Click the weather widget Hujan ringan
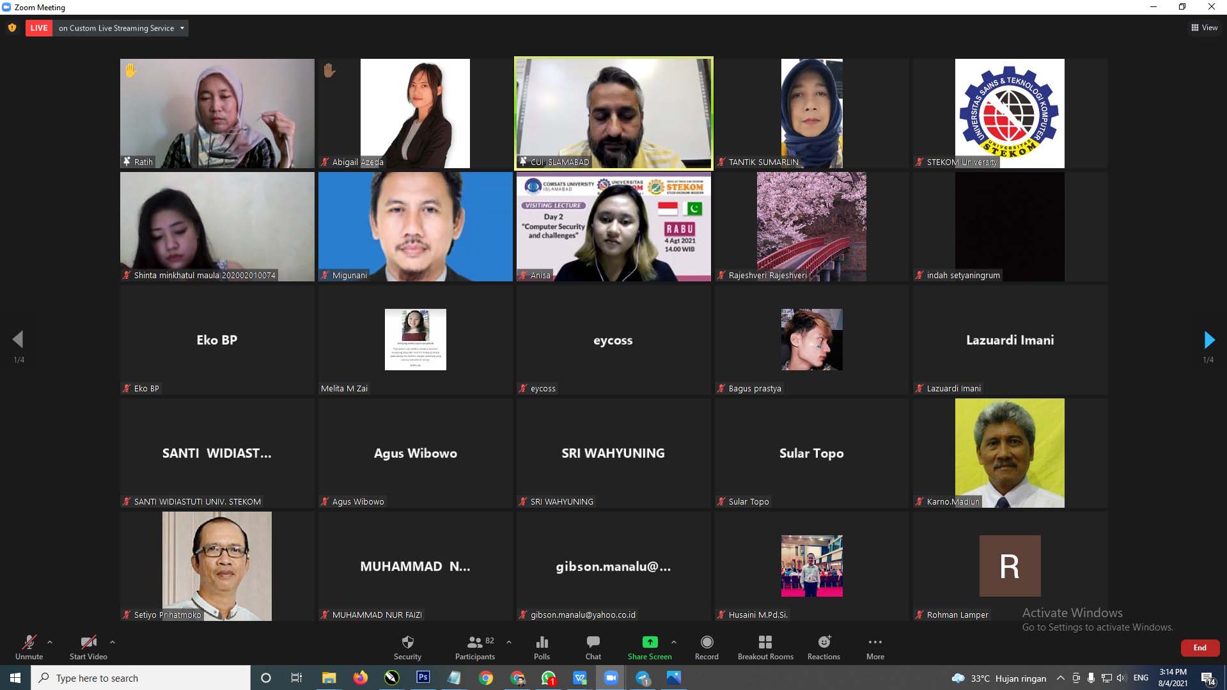 point(999,678)
